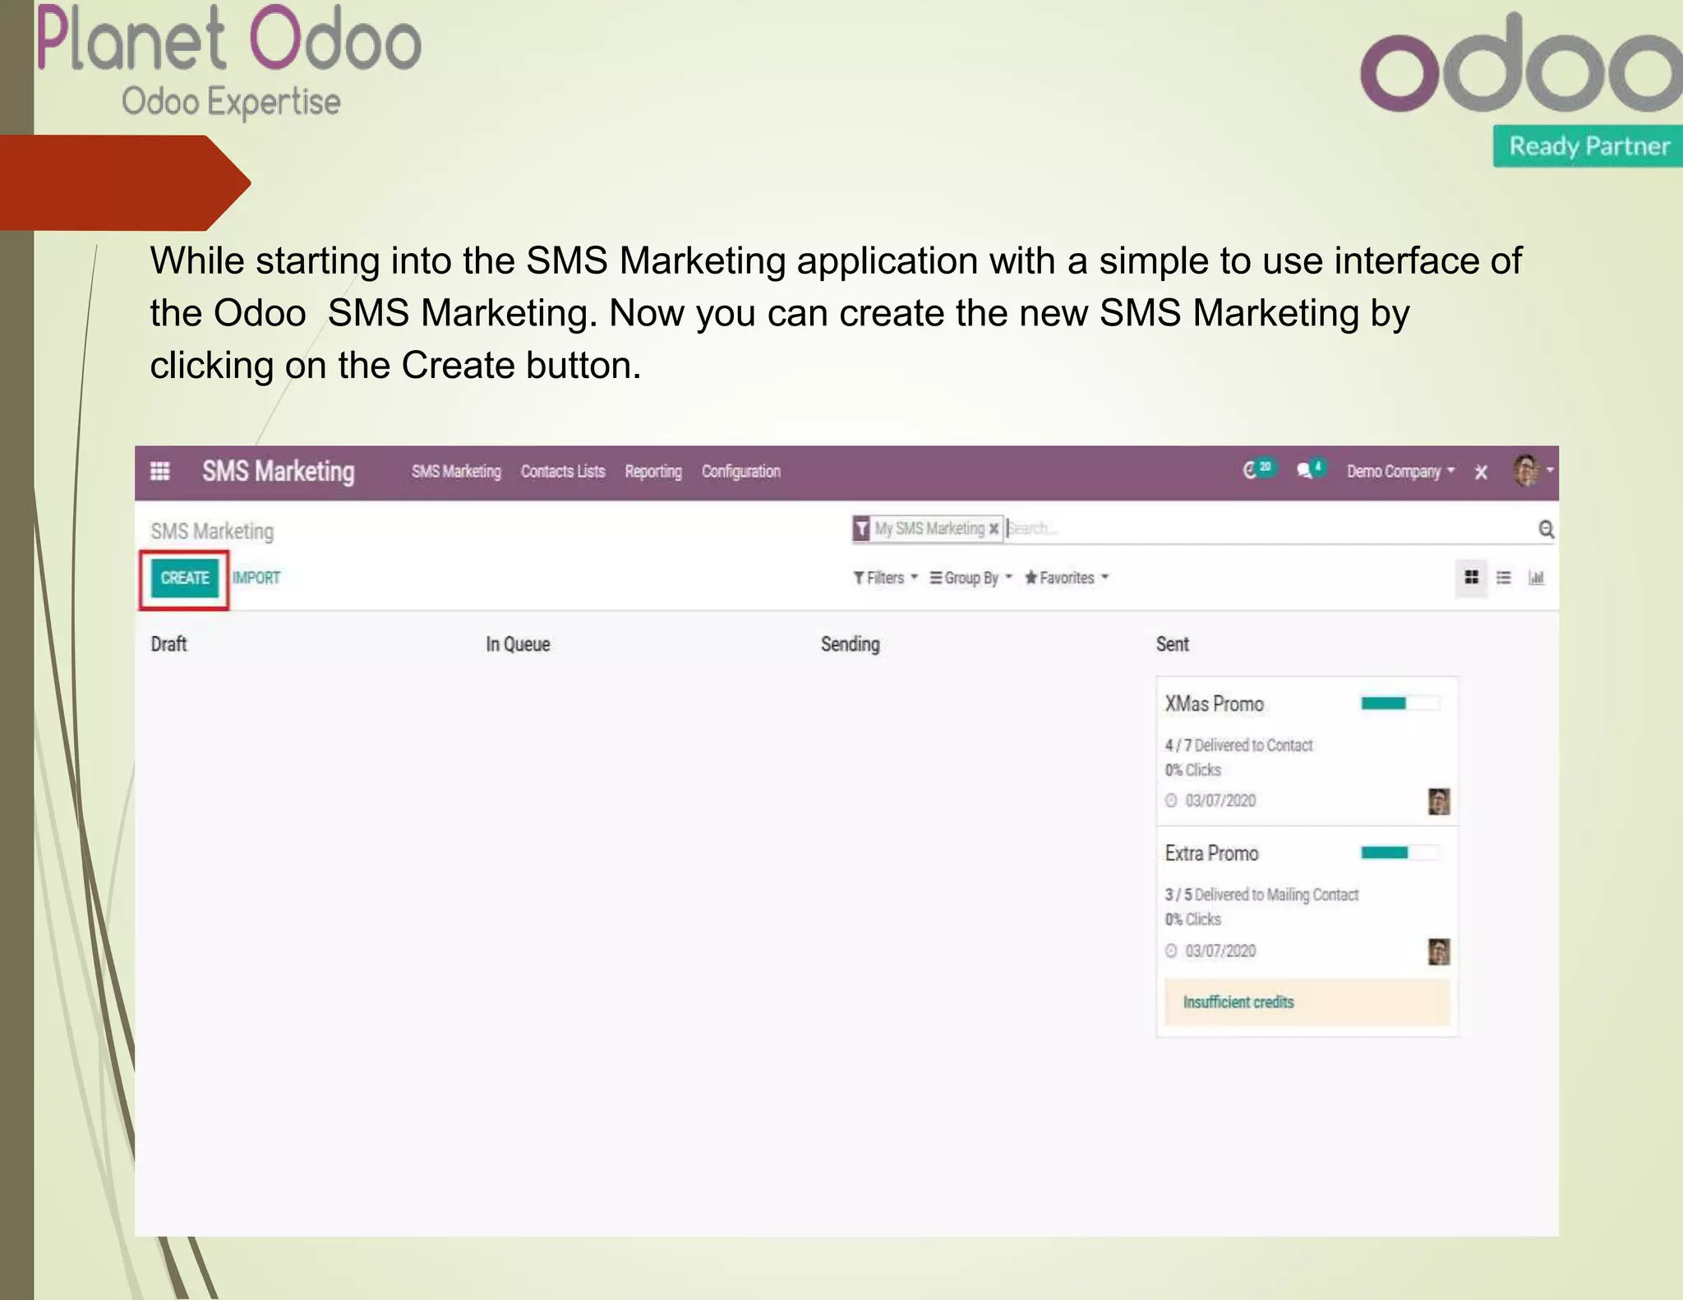Open the Extra Promo card
Viewport: 1683px width, 1300px height.
[1307, 931]
